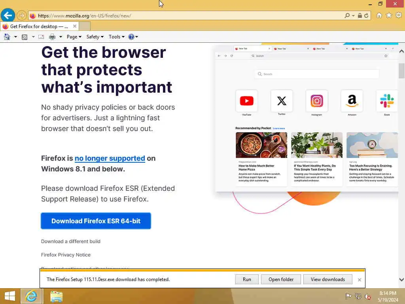Click View downloads button
Image resolution: width=405 pixels, height=304 pixels.
tap(328, 279)
